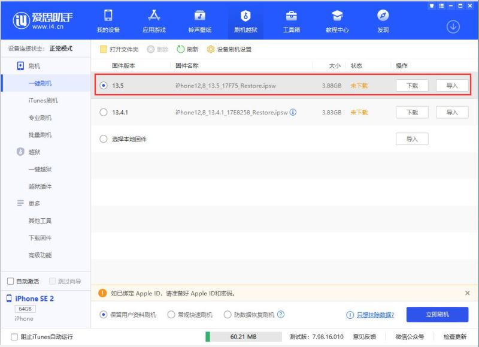Open the 教程中心 tutorial center
The height and width of the screenshot is (347, 479).
pyautogui.click(x=337, y=21)
